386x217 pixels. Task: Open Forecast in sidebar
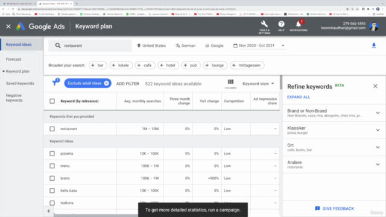point(13,59)
